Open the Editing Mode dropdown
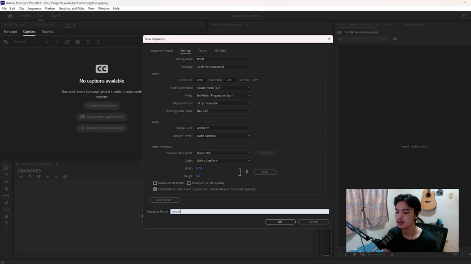Screen dimensions: 471x264 223,59
